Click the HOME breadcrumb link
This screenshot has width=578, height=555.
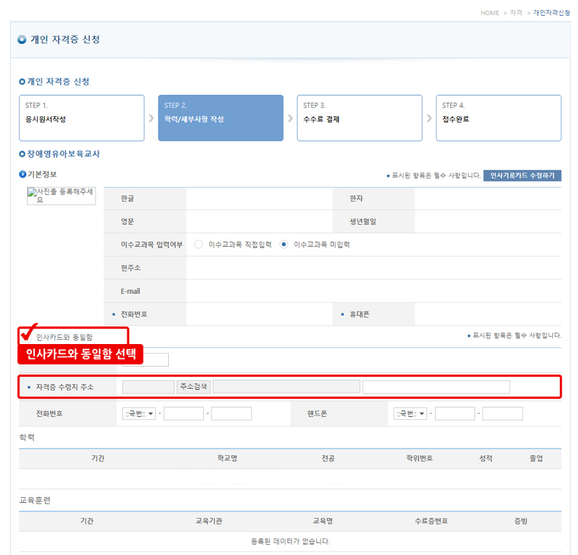tap(490, 13)
